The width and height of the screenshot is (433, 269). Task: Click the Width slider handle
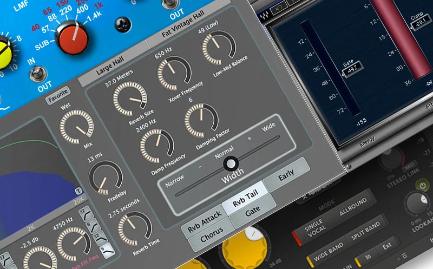click(x=231, y=163)
